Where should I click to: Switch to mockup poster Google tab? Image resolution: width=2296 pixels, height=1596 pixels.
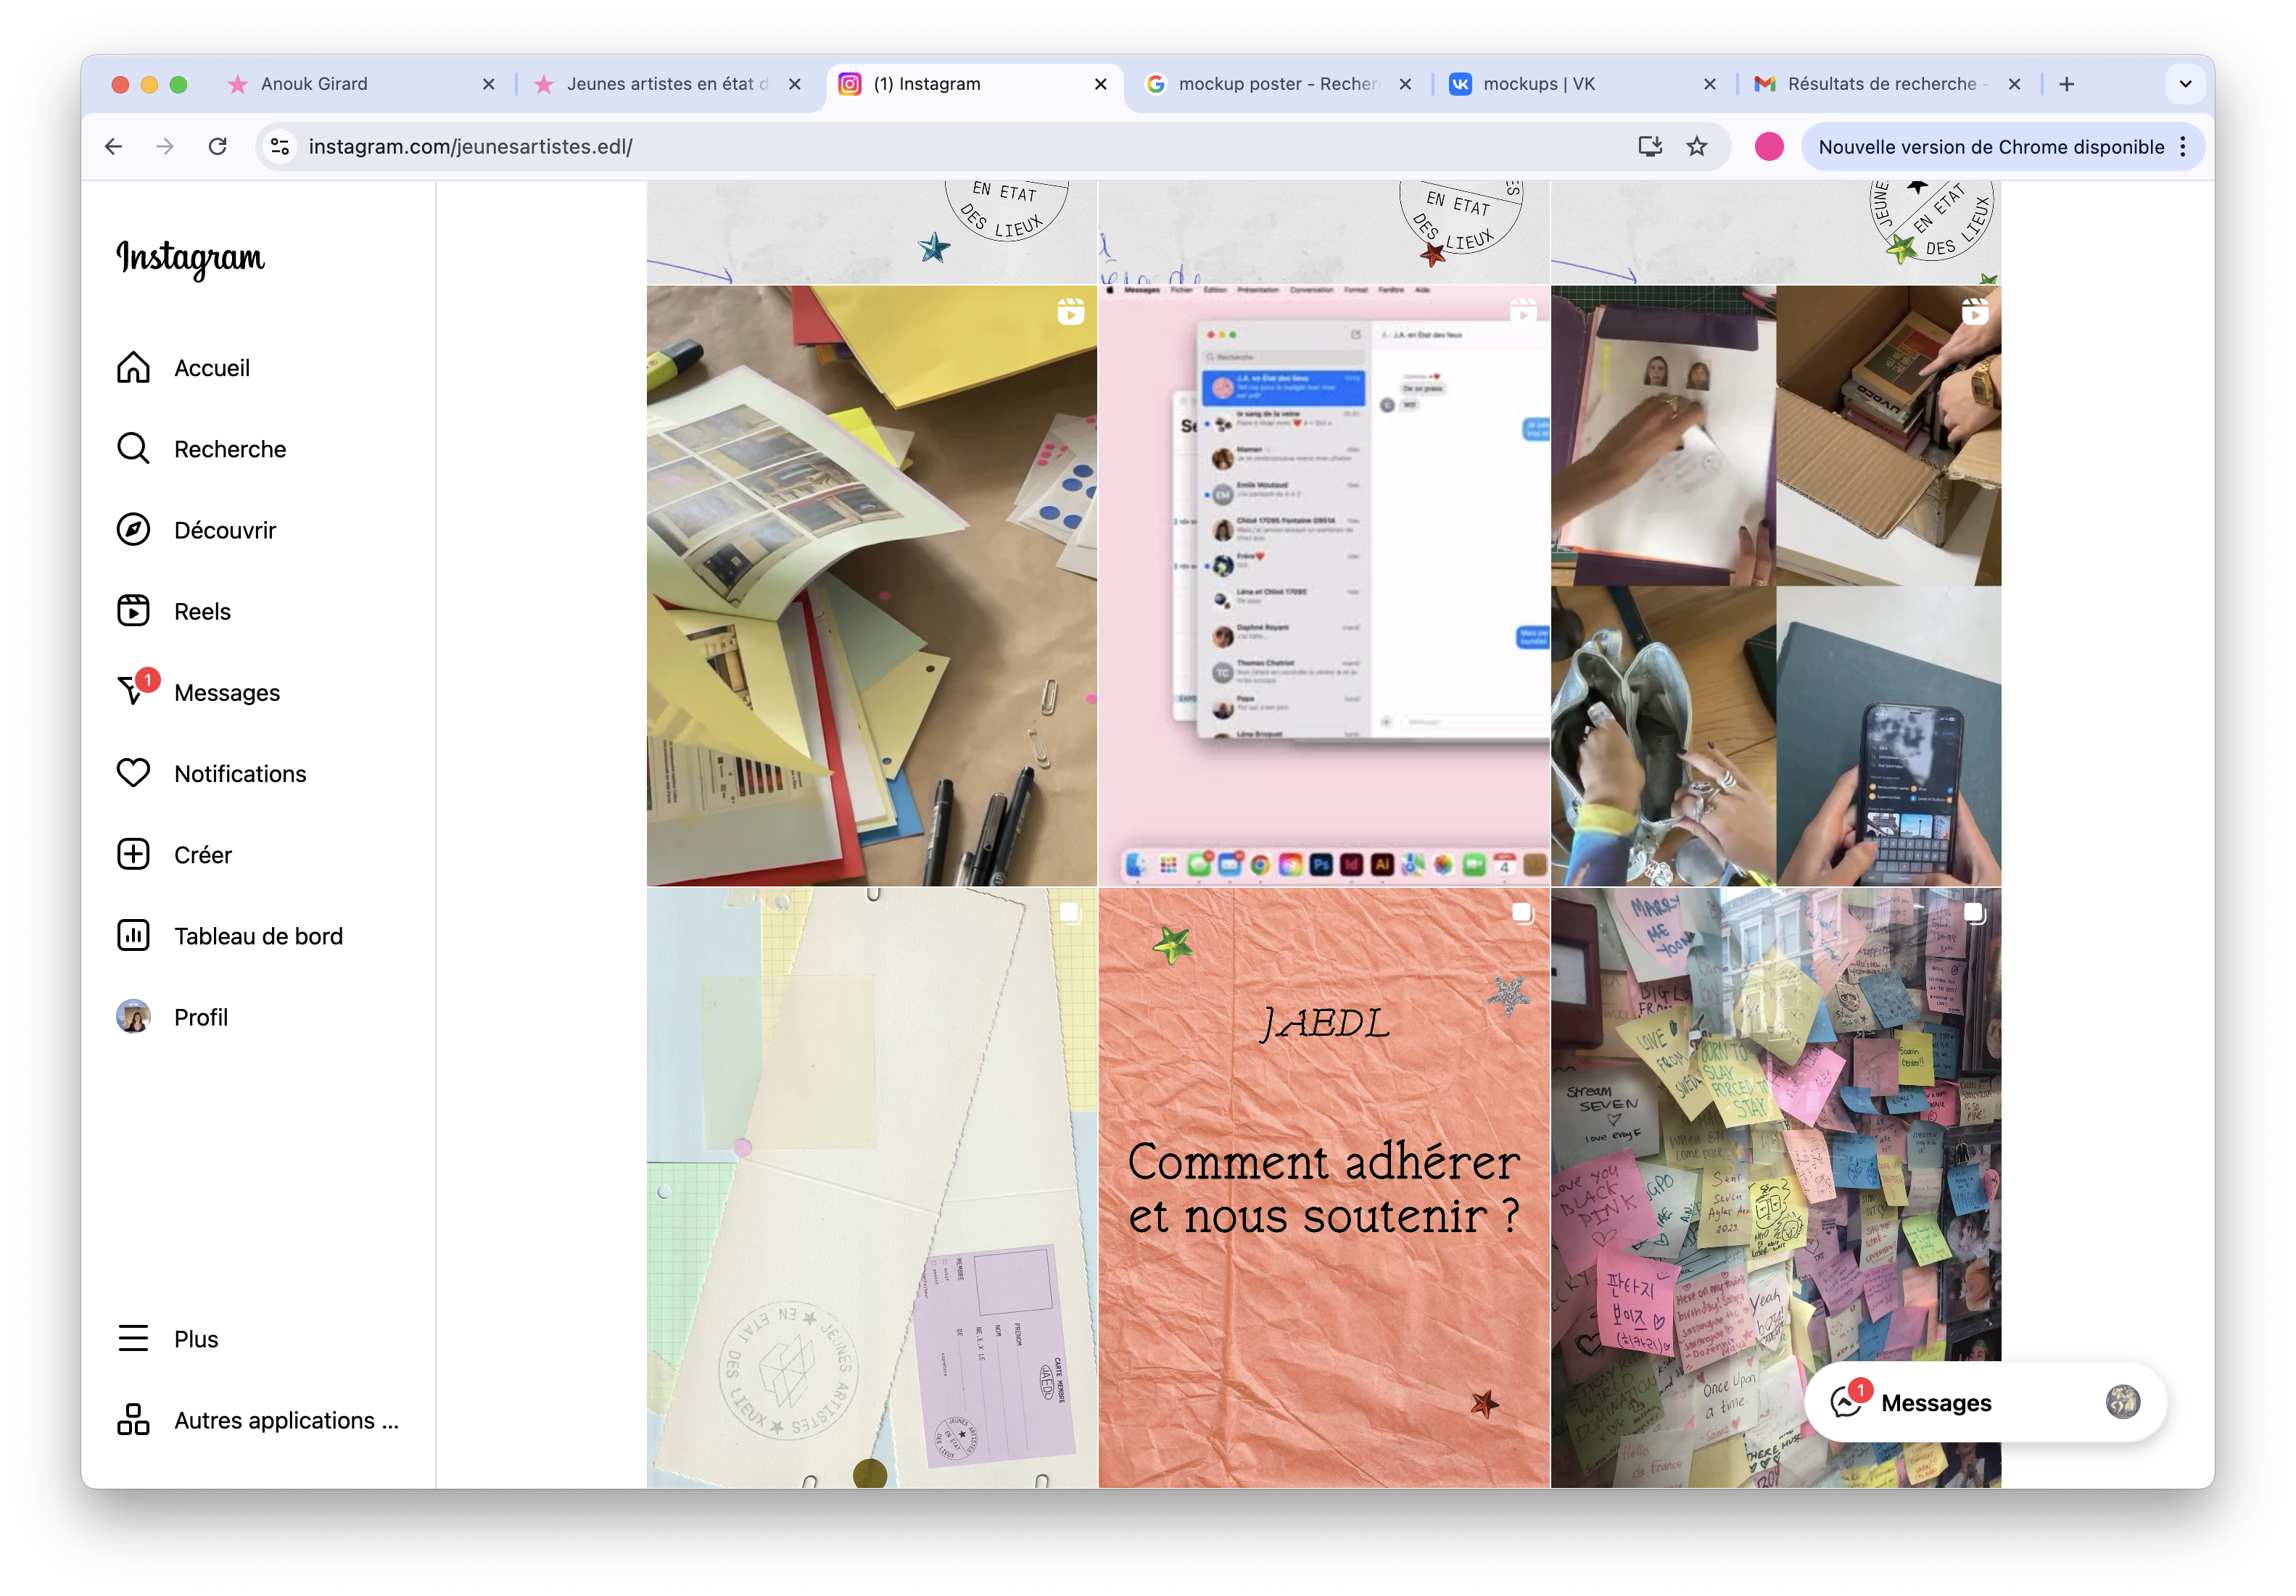[1276, 84]
